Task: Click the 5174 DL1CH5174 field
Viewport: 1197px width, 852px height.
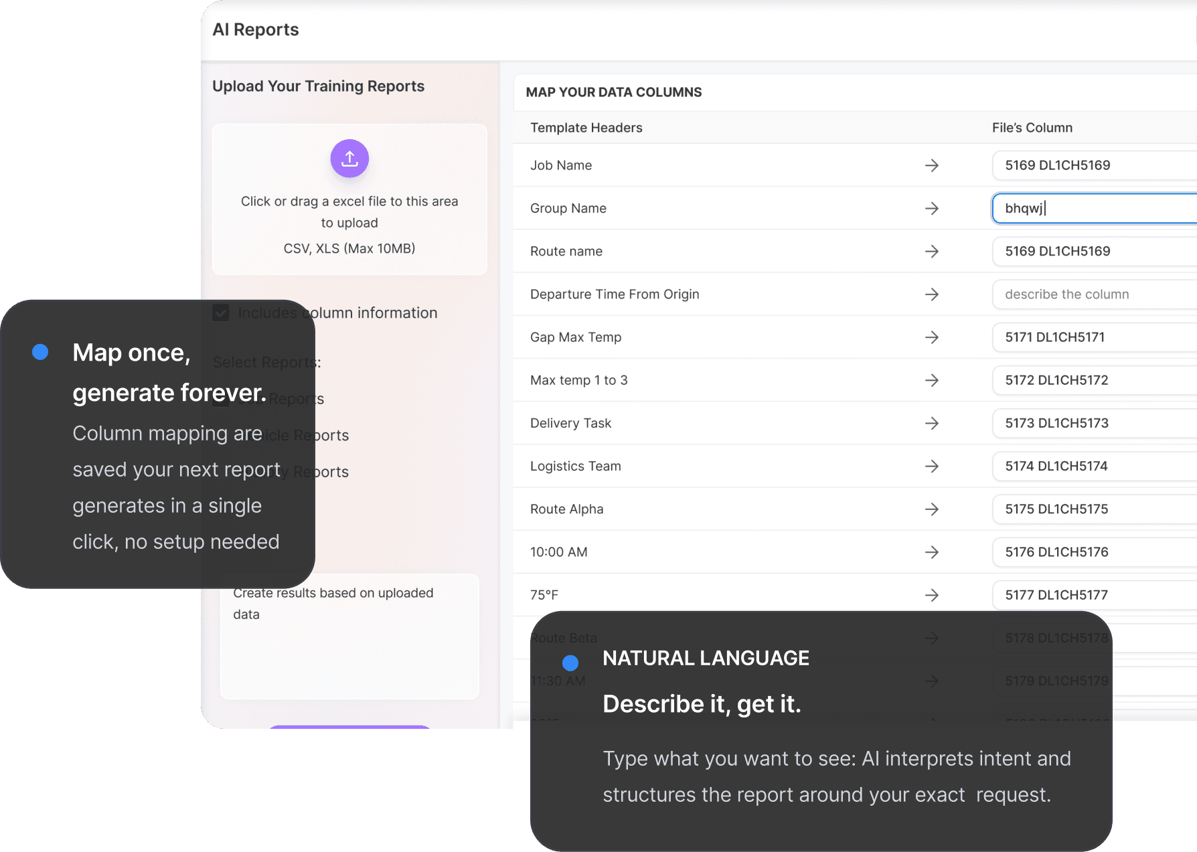Action: tap(1094, 466)
